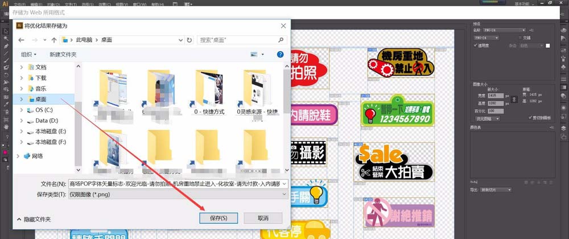Expand the 下载 tree node
This screenshot has width=569, height=239.
tap(22, 77)
